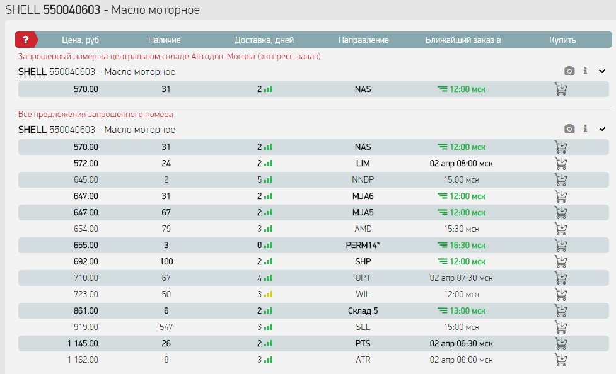Click the page title SHELL 550040603

click(52, 10)
